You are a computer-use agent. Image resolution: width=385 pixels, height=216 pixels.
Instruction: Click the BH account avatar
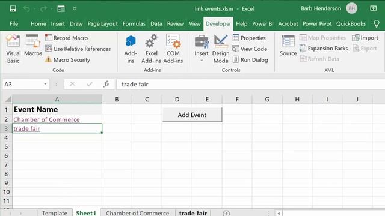click(351, 8)
